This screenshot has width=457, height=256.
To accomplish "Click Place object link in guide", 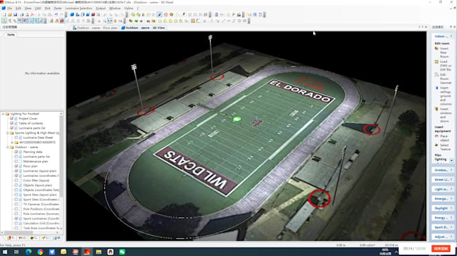I will tap(444, 138).
